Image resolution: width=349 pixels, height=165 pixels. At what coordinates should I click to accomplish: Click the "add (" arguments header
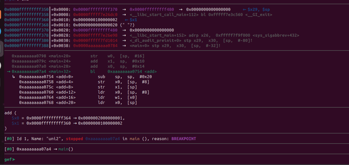coord(11,113)
